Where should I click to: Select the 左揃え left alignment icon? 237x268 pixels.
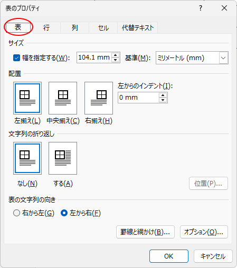pos(27,98)
